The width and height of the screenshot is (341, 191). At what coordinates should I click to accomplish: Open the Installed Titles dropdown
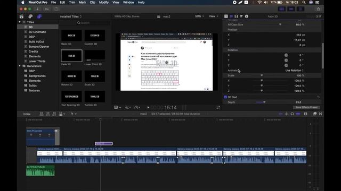click(x=71, y=16)
